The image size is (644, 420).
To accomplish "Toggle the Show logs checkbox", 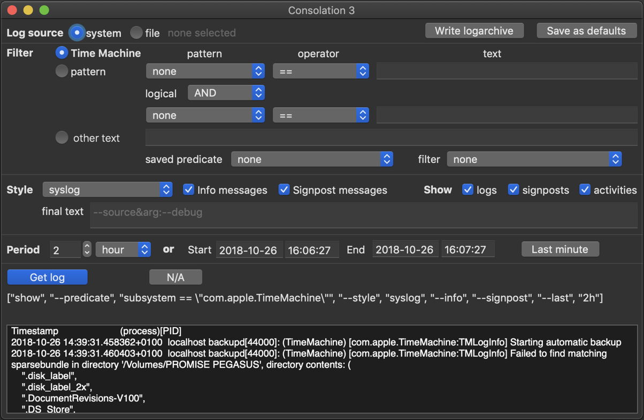I will pos(467,190).
